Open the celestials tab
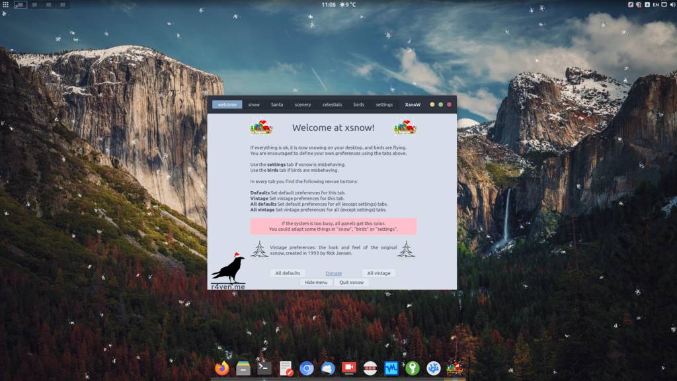 point(331,105)
